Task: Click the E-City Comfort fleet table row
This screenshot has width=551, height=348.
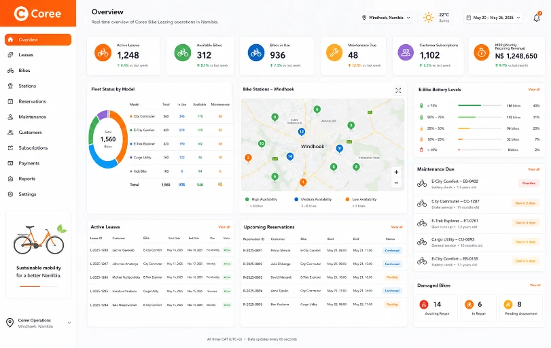Action: (181, 130)
